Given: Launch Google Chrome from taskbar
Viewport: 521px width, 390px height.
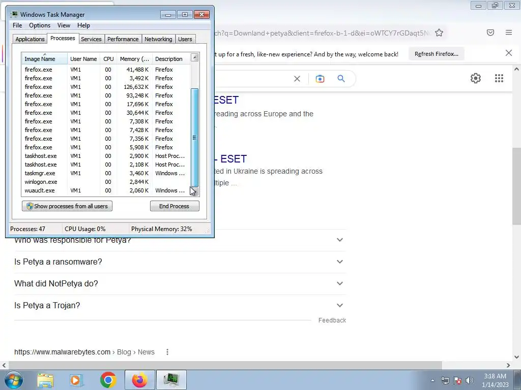Looking at the screenshot, I should click(108, 380).
